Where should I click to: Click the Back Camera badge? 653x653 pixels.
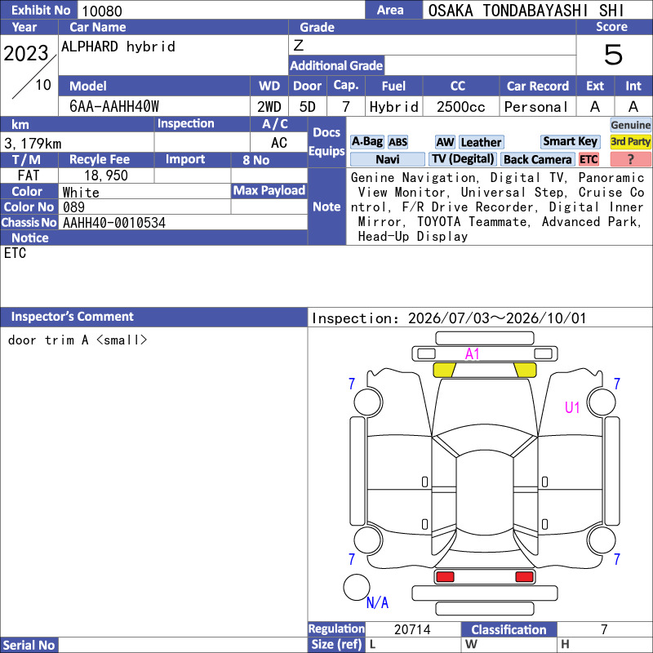tap(537, 159)
